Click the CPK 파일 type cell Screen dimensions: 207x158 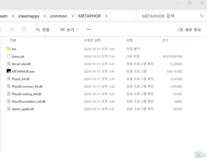coord(133,56)
